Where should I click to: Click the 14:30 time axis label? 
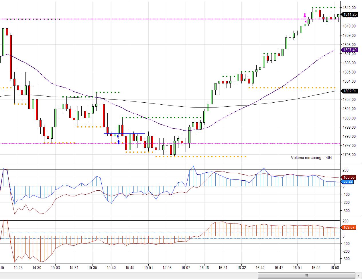tap(37, 268)
